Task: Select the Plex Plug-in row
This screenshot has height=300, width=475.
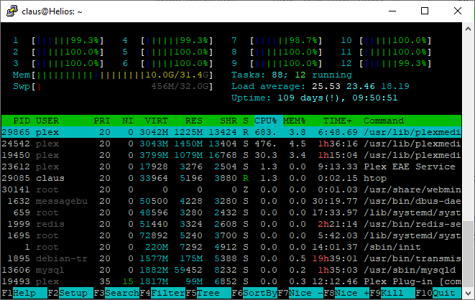Action: click(231, 281)
